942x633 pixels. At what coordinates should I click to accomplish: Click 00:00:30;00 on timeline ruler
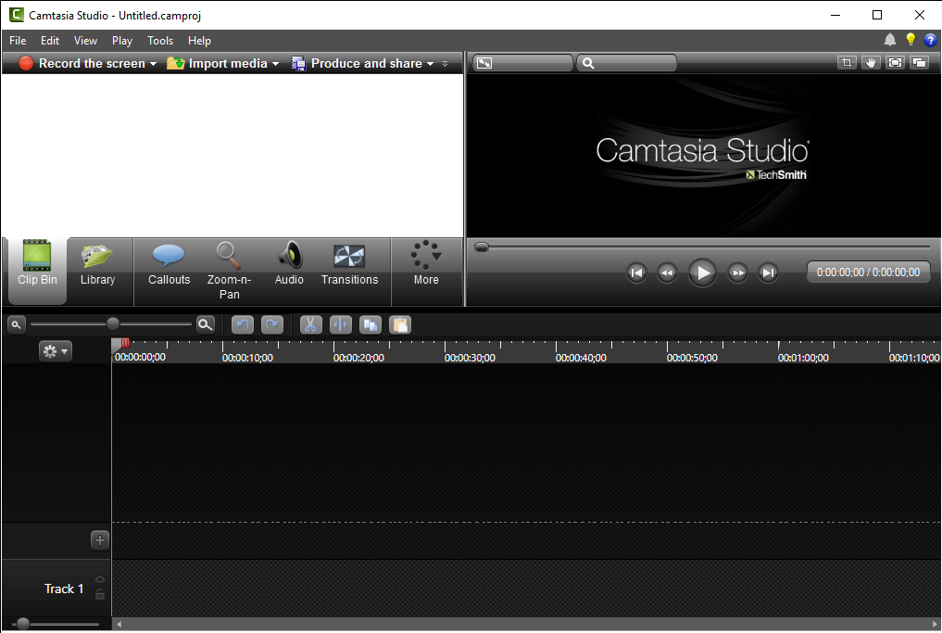point(470,358)
